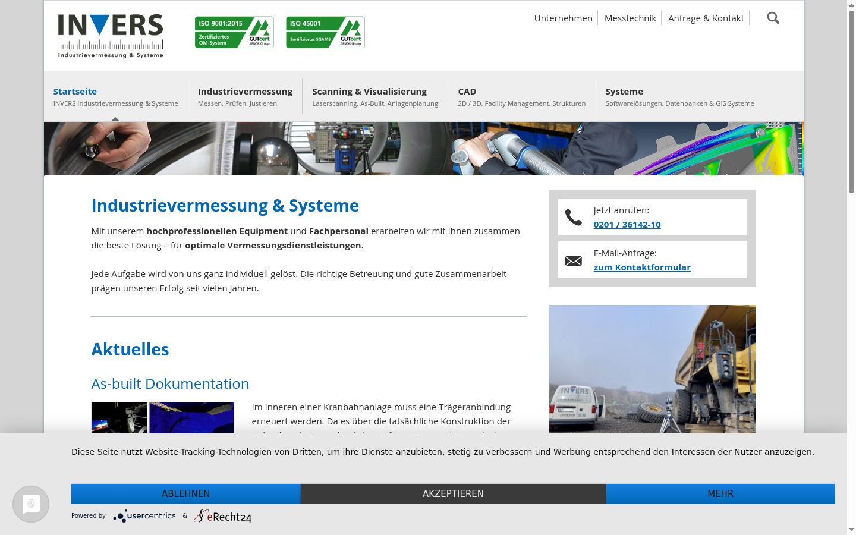Viewport: 856px width, 535px height.
Task: Click the scrollbar down arrow
Action: (851, 529)
